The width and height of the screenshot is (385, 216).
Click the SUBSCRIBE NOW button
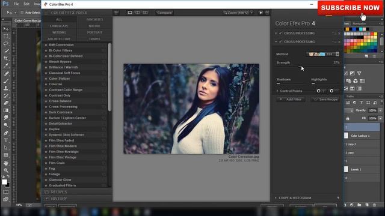(350, 8)
